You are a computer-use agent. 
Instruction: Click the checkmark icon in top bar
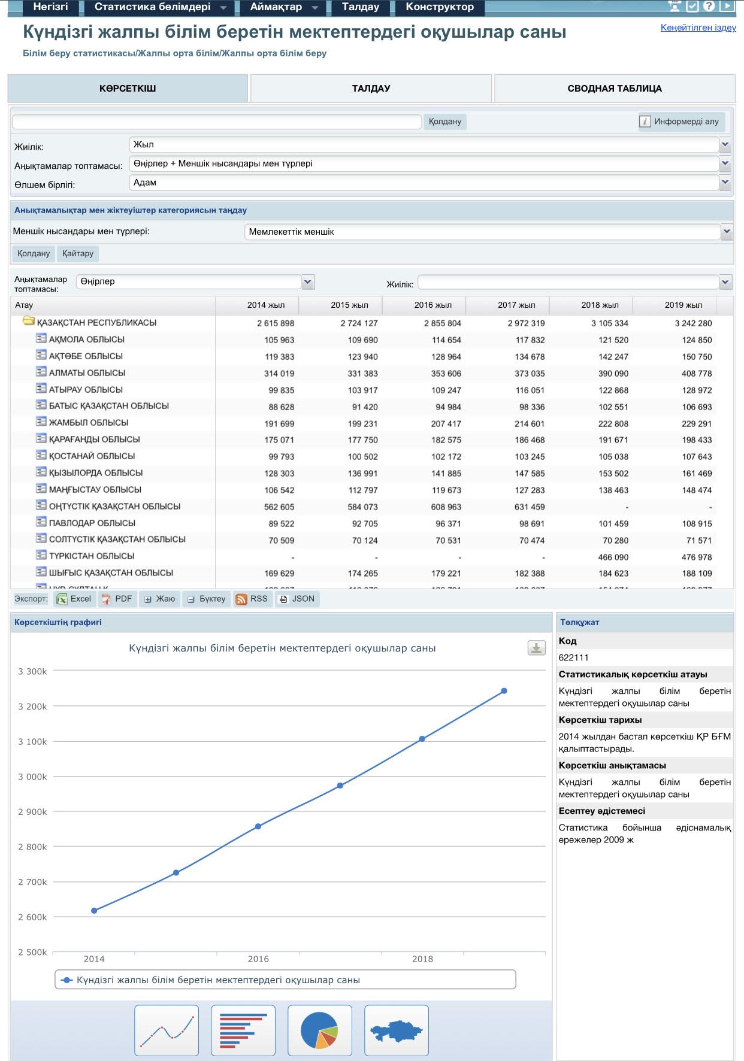coord(692,7)
